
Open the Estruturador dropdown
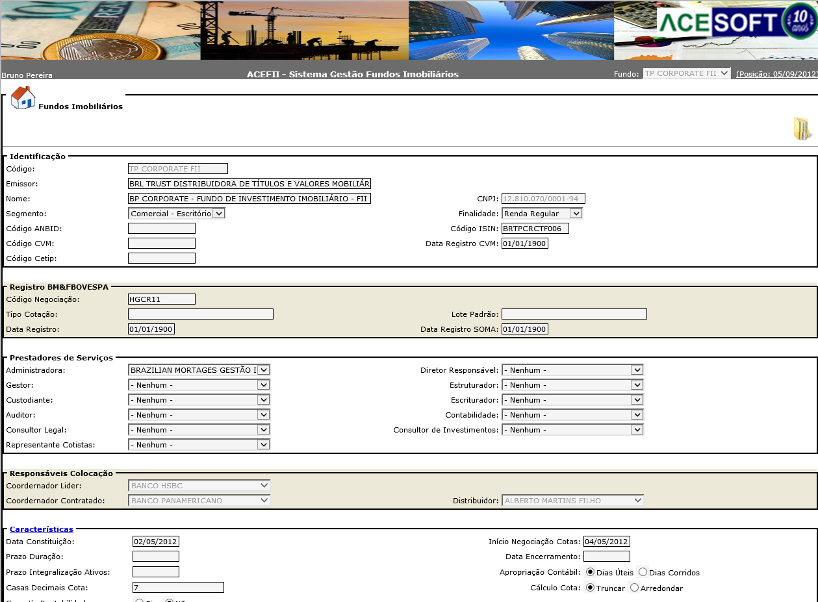(x=572, y=385)
